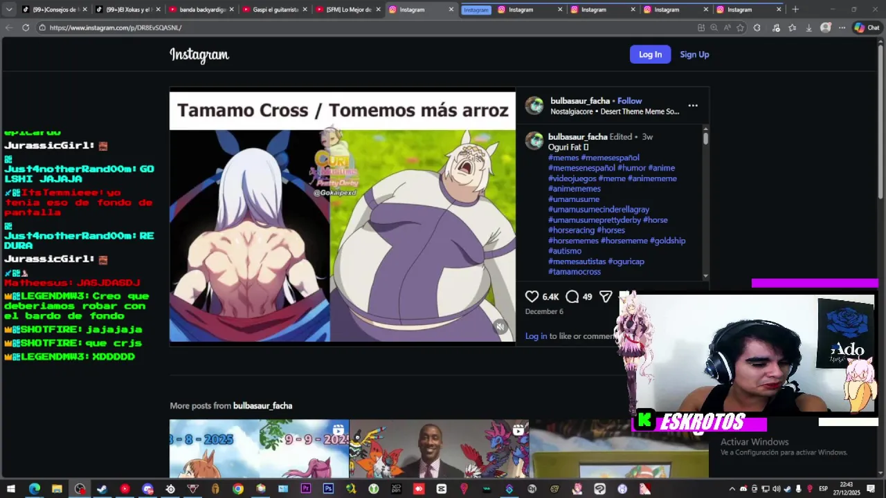Open more-posts thumbnail with 2025 dates

[259, 448]
